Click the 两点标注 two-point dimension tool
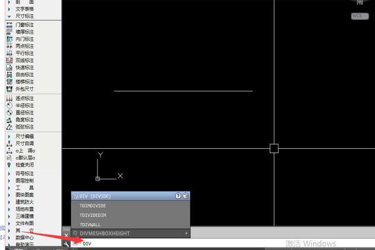Image resolution: width=375 pixels, height=250 pixels. click(x=24, y=46)
